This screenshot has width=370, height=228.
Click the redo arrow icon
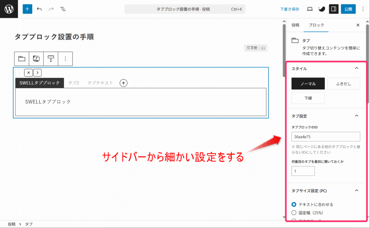point(51,9)
